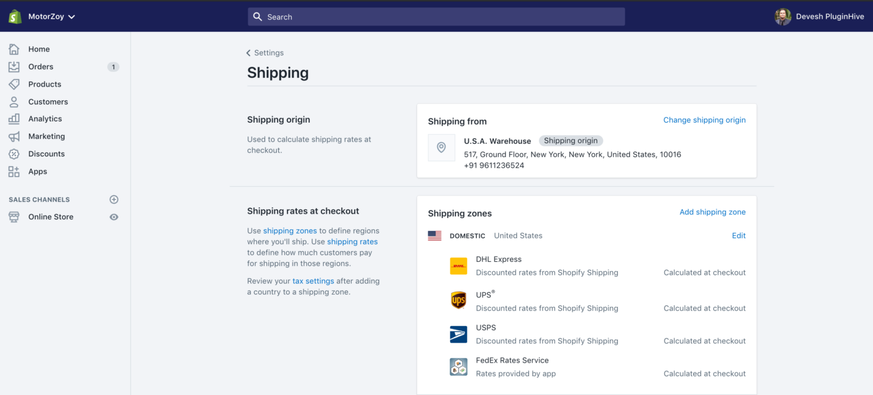Open the Customers section

click(x=15, y=101)
